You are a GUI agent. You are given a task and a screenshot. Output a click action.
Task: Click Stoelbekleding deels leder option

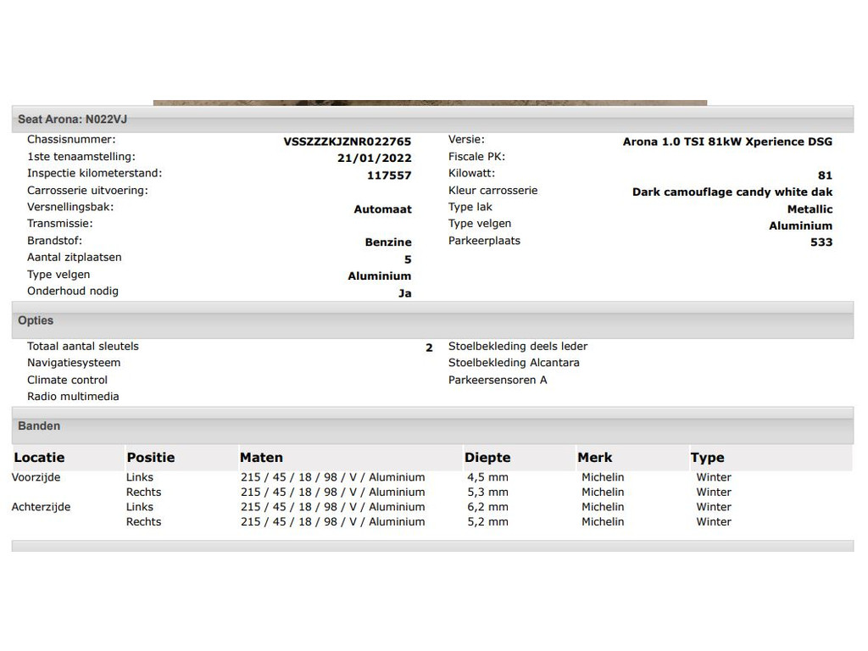518,347
